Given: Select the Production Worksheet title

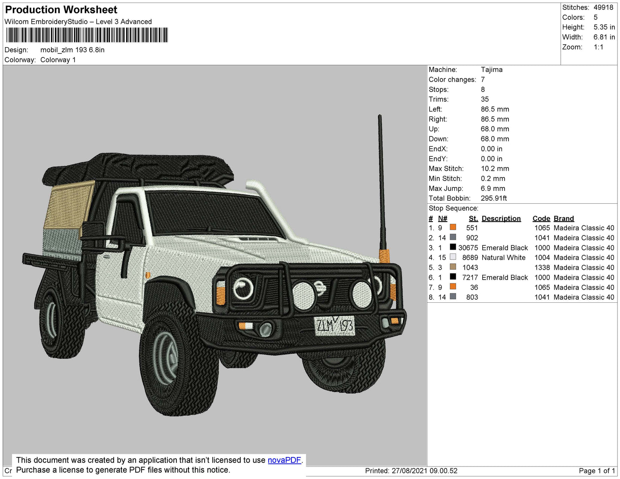Looking at the screenshot, I should pos(61,10).
